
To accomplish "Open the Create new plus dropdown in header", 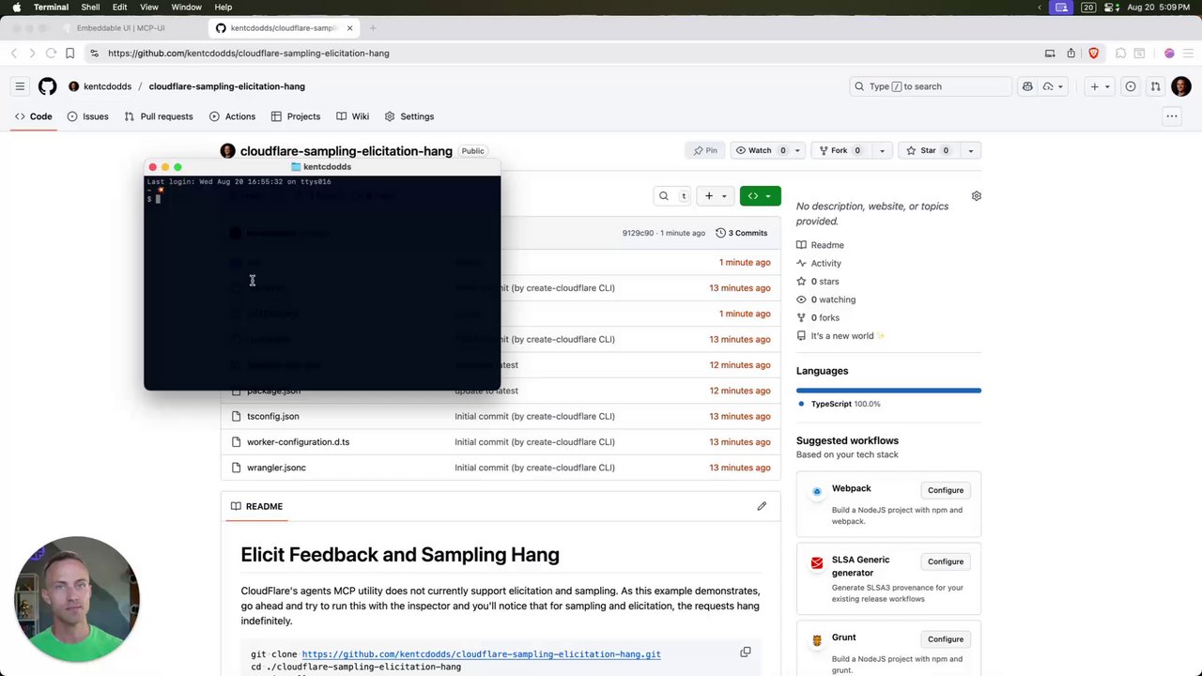I will [1100, 86].
